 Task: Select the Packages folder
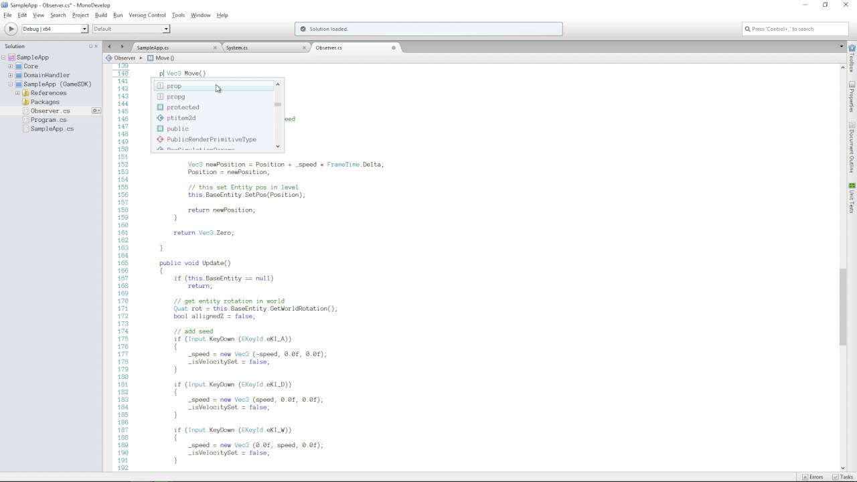point(45,102)
